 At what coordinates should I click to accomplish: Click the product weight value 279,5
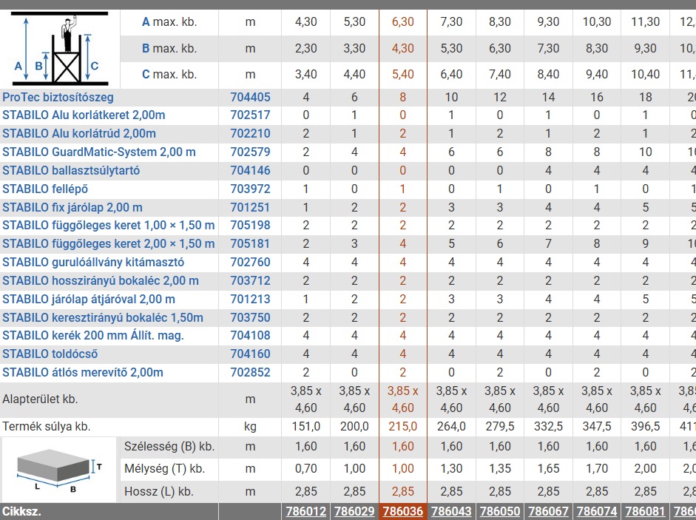point(500,427)
